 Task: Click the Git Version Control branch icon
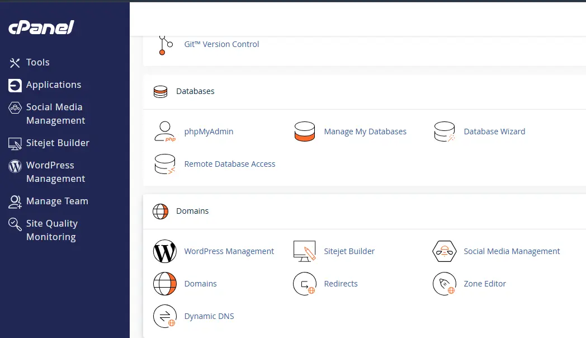165,45
